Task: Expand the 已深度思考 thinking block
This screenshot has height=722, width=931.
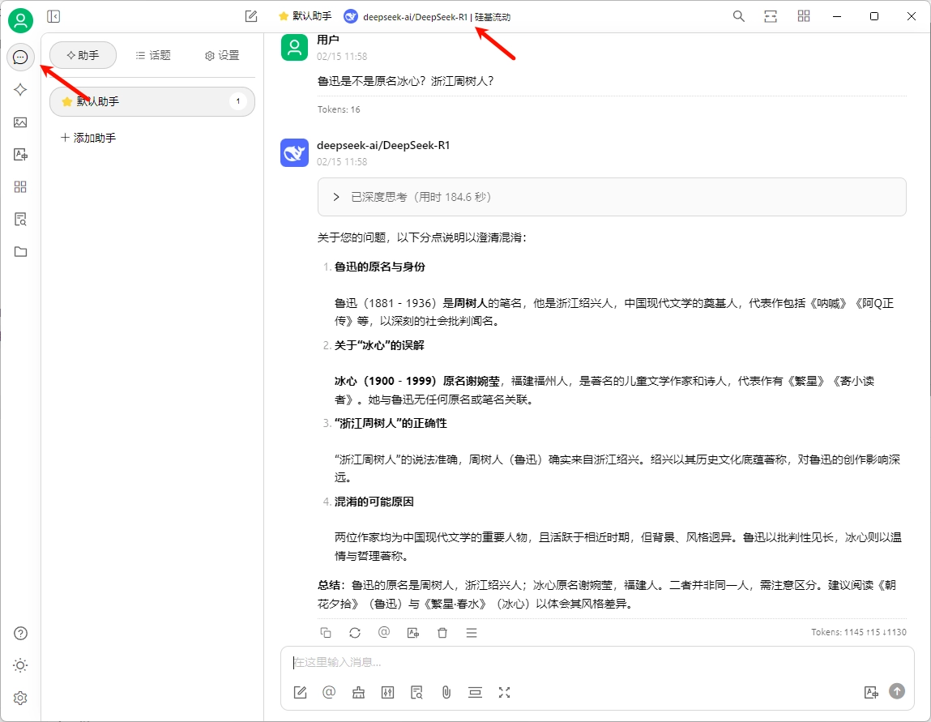Action: pos(335,196)
